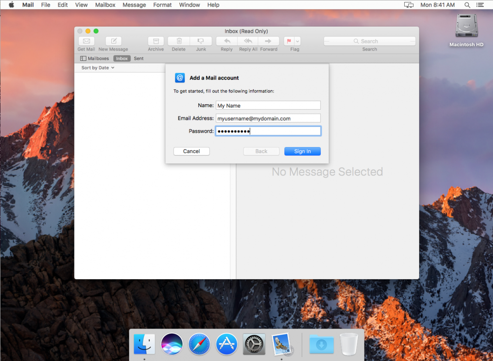
Task: Open the View menu
Action: tap(81, 5)
